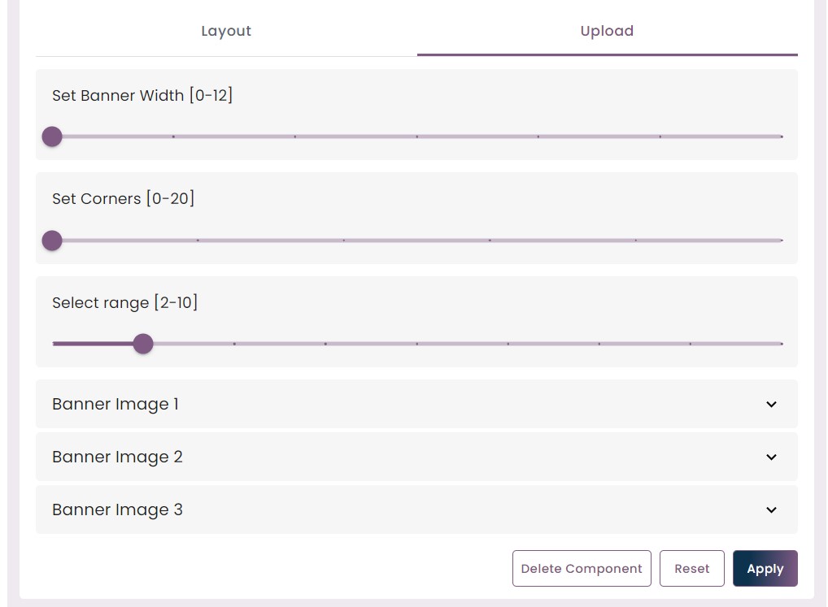Select the Upload tab
The image size is (828, 607).
(608, 31)
